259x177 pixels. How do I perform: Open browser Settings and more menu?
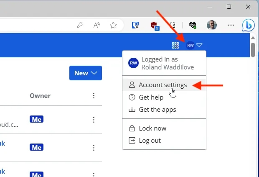[231, 25]
